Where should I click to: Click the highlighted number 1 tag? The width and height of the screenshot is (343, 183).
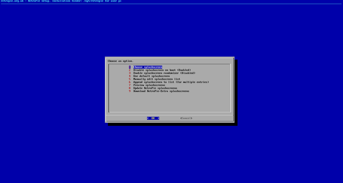130,67
